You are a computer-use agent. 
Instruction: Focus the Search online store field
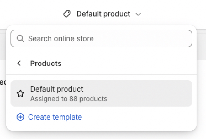[x=101, y=38]
